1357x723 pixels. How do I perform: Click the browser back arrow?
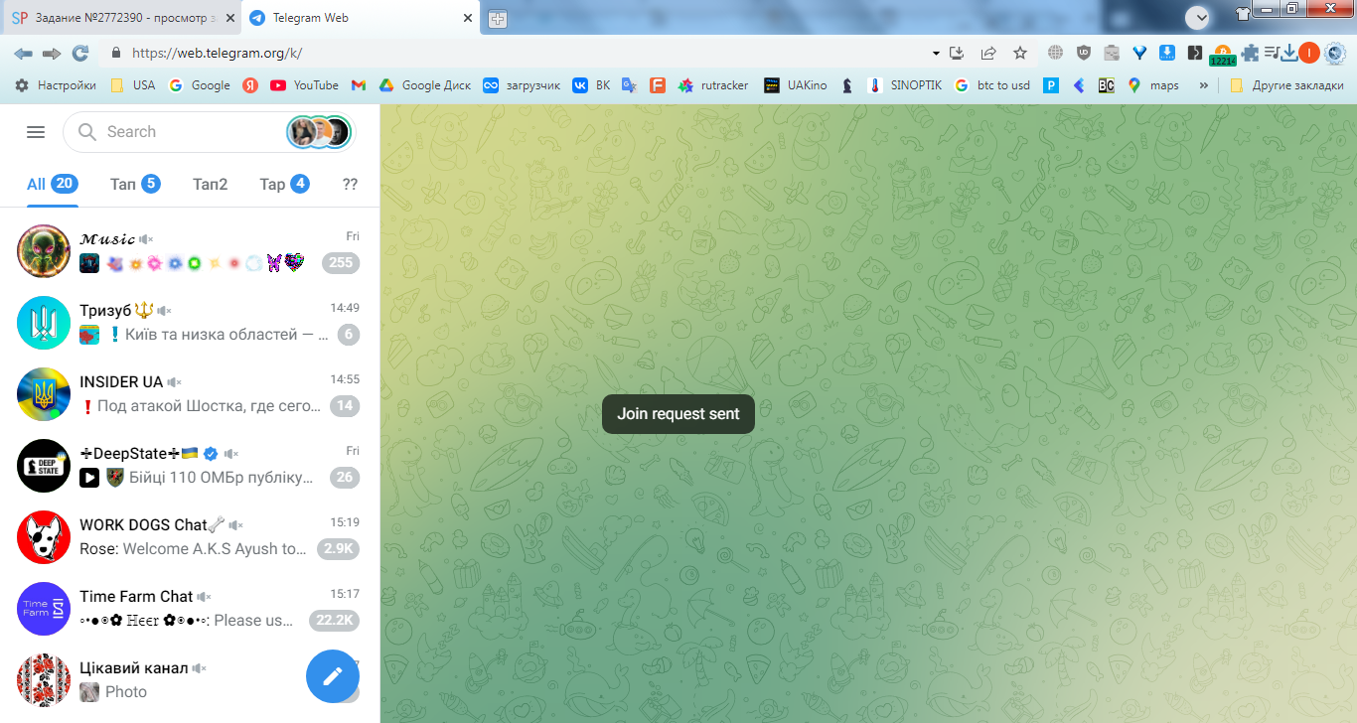(x=23, y=54)
